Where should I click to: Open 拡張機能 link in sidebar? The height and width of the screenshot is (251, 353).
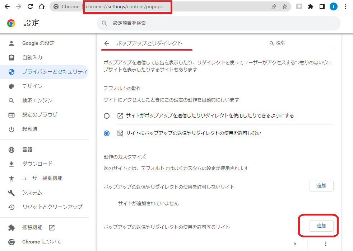32,228
